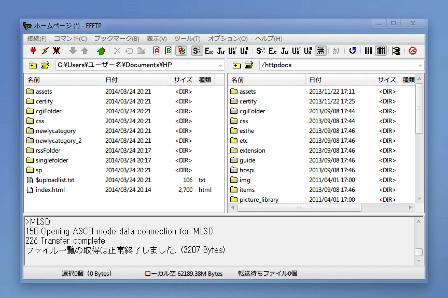The image size is (448, 298).
Task: Open the ブックマーク(B) menu
Action: (116, 39)
